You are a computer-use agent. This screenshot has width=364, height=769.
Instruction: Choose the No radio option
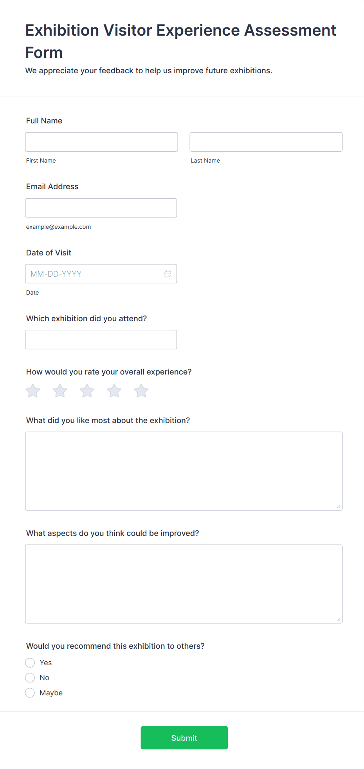pos(30,678)
